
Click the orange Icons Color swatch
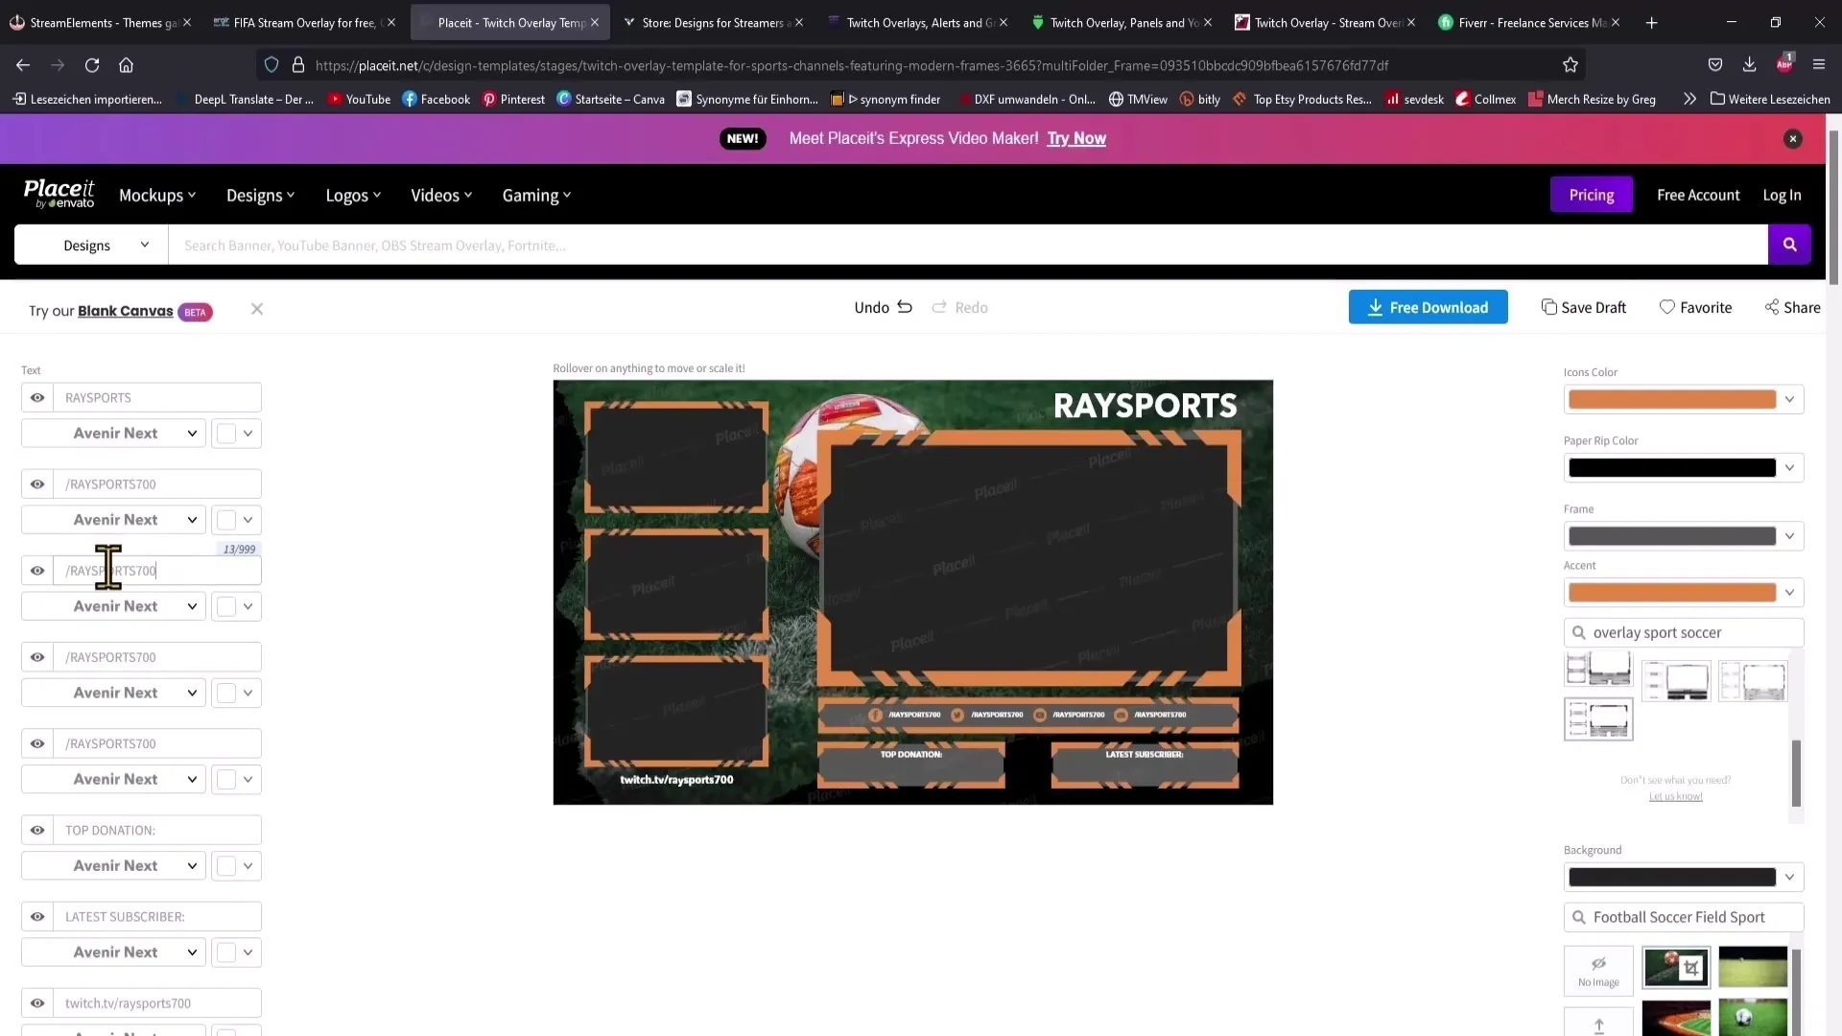click(1672, 399)
